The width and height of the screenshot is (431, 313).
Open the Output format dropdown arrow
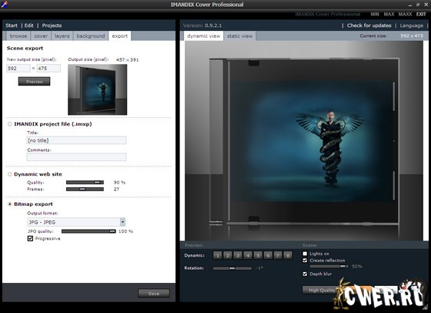coord(122,222)
